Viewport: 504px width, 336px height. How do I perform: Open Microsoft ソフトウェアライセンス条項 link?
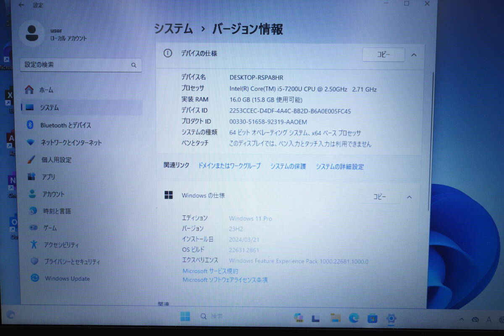click(225, 280)
